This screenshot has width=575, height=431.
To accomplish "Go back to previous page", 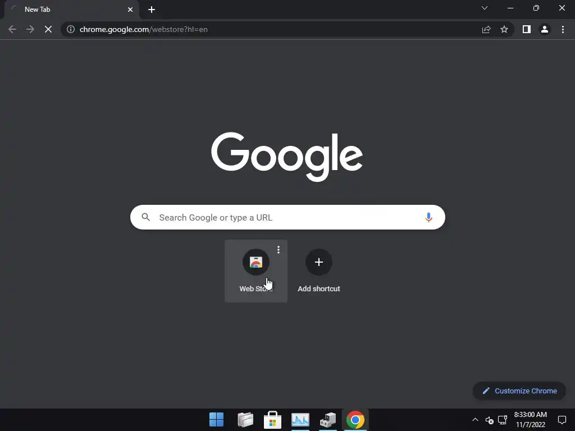I will coord(12,29).
